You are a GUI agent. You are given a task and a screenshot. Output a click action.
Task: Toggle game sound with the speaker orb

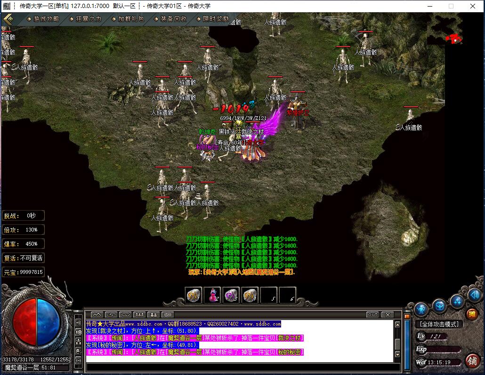pyautogui.click(x=474, y=295)
